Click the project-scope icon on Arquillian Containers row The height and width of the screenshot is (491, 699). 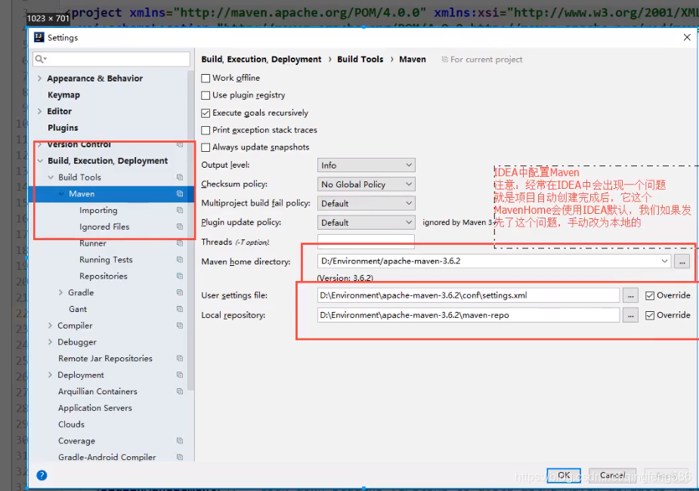pyautogui.click(x=180, y=391)
